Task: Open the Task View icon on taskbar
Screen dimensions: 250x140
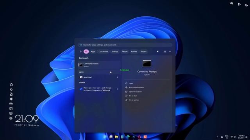Action: [111, 137]
